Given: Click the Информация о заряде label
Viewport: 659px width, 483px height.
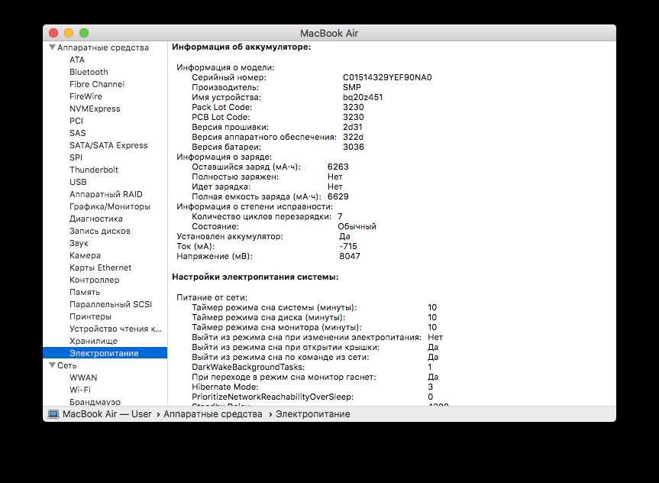Looking at the screenshot, I should coord(224,157).
